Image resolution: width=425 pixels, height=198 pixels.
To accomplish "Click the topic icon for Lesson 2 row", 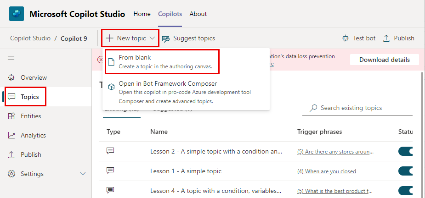I will 110,151.
